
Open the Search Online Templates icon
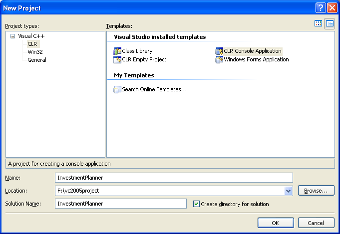pyautogui.click(x=118, y=90)
